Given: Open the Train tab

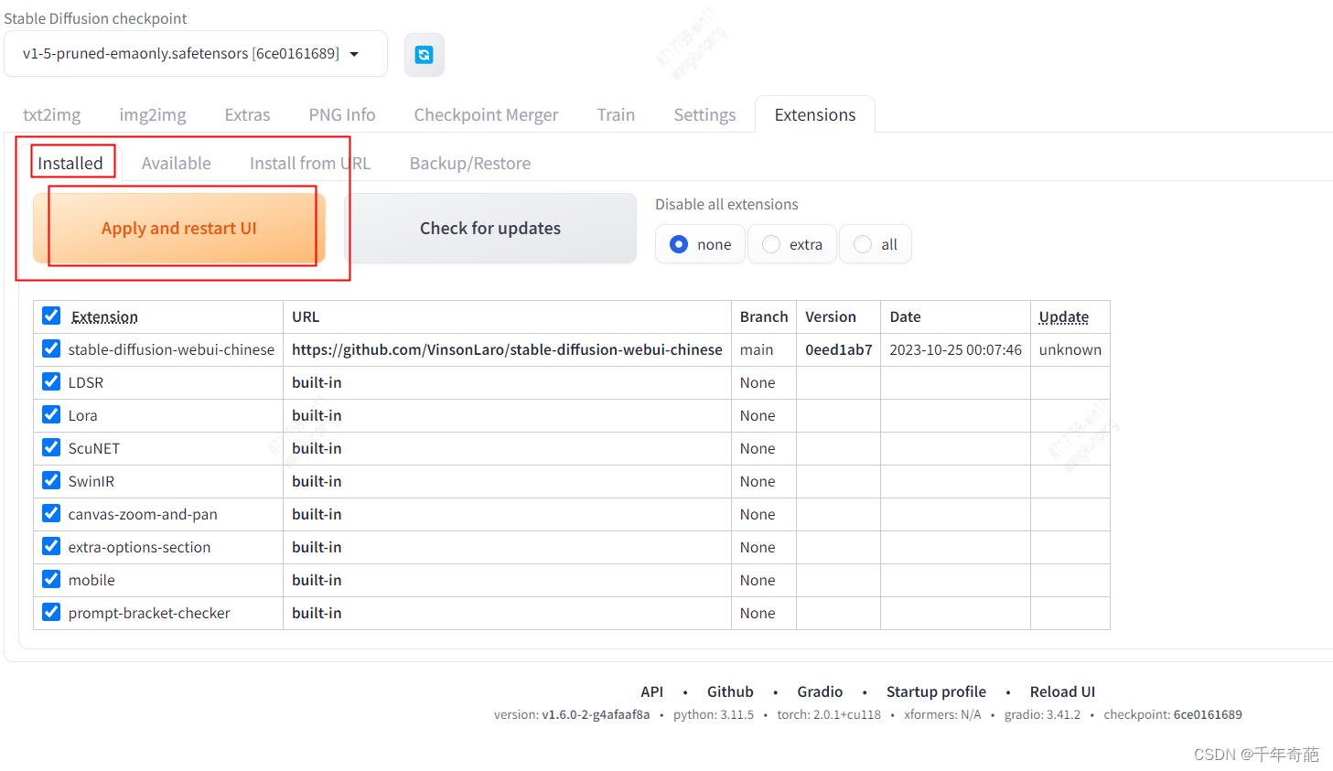Looking at the screenshot, I should [x=616, y=114].
